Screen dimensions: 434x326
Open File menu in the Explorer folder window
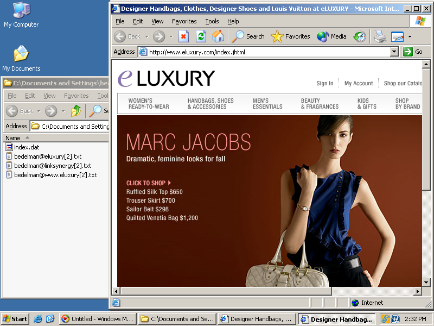pyautogui.click(x=12, y=96)
